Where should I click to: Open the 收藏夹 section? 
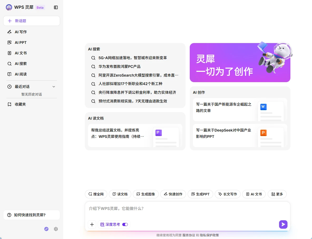pos(20,104)
